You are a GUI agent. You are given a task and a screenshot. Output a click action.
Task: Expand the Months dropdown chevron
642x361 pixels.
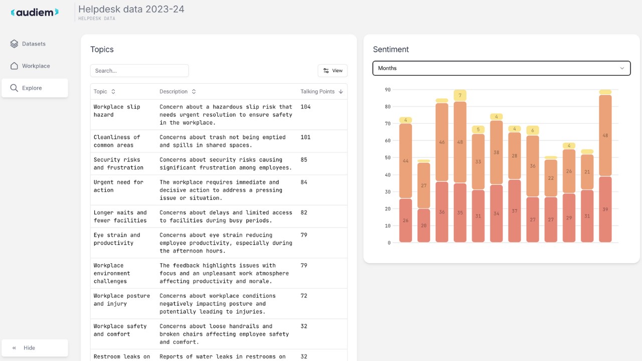622,68
